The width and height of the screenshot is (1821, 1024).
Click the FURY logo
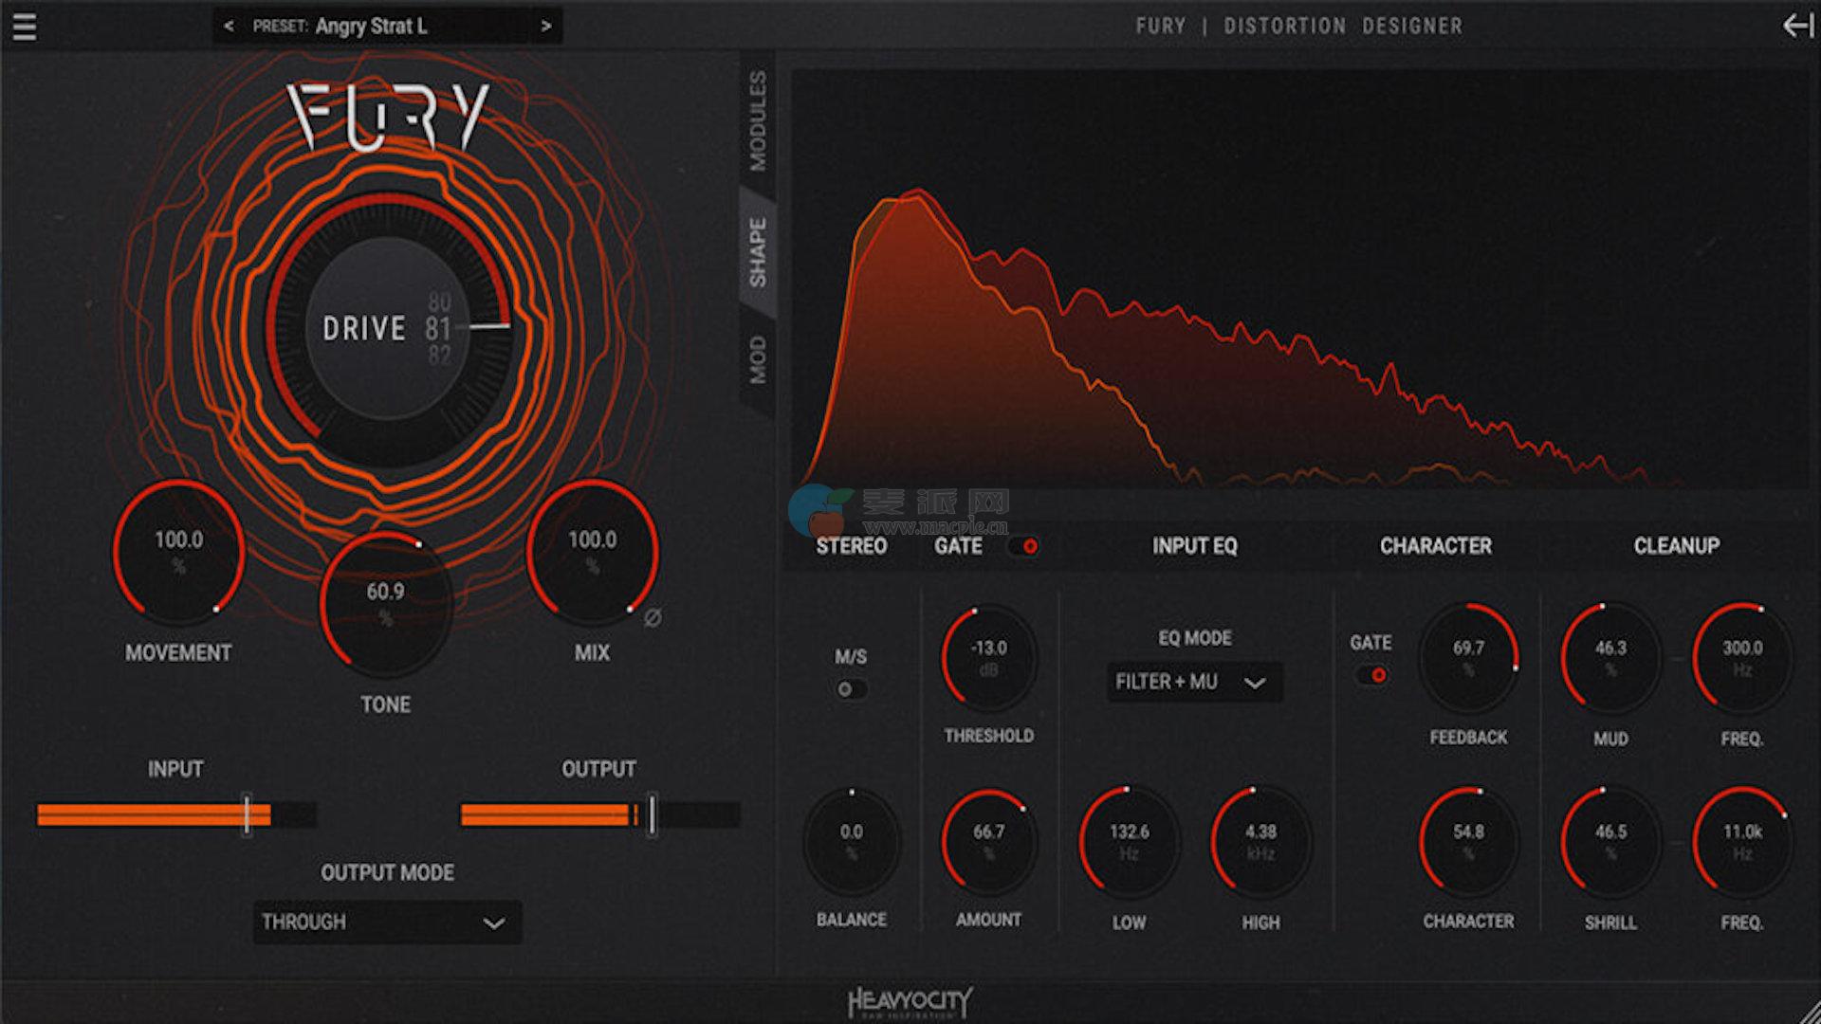389,118
